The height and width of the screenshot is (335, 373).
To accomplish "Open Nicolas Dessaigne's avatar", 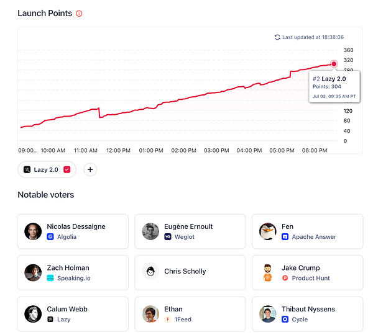I will tap(33, 231).
